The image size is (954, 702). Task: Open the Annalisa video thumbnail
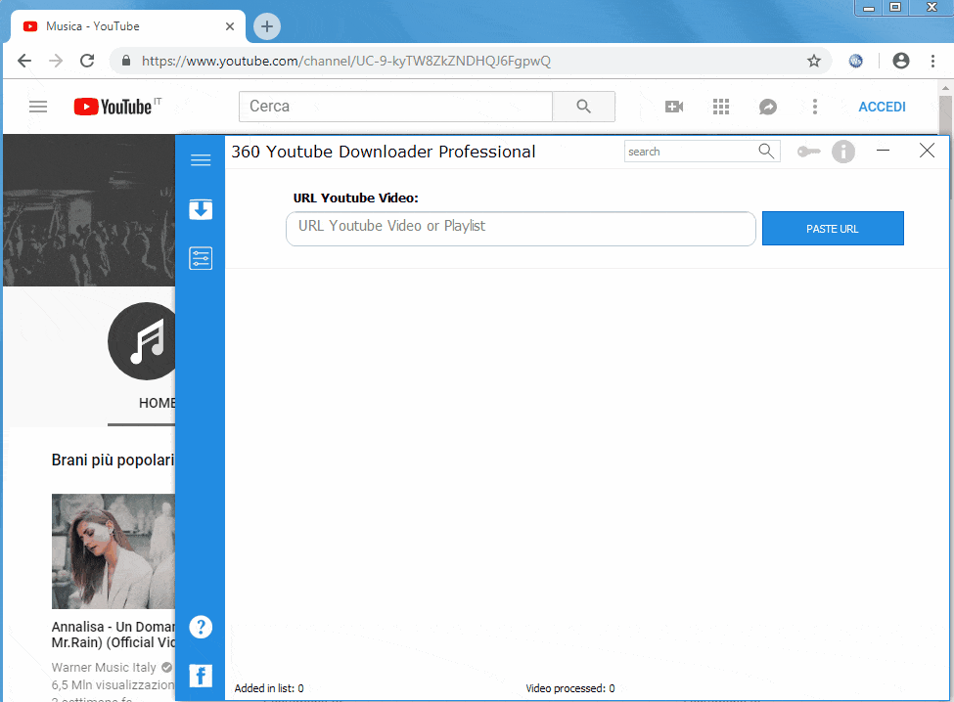[x=114, y=550]
